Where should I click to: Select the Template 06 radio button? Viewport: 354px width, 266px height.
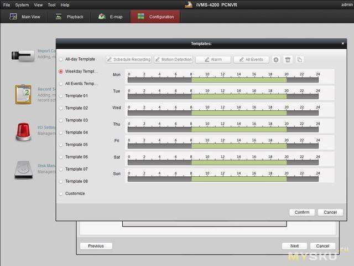coord(61,157)
